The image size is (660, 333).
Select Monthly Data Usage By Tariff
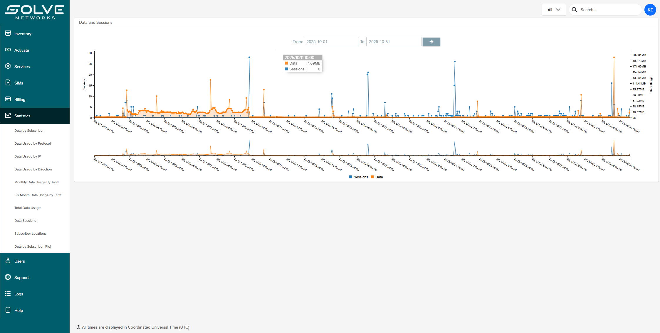(x=36, y=182)
